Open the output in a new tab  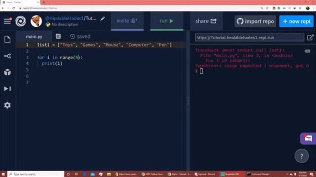pos(310,37)
